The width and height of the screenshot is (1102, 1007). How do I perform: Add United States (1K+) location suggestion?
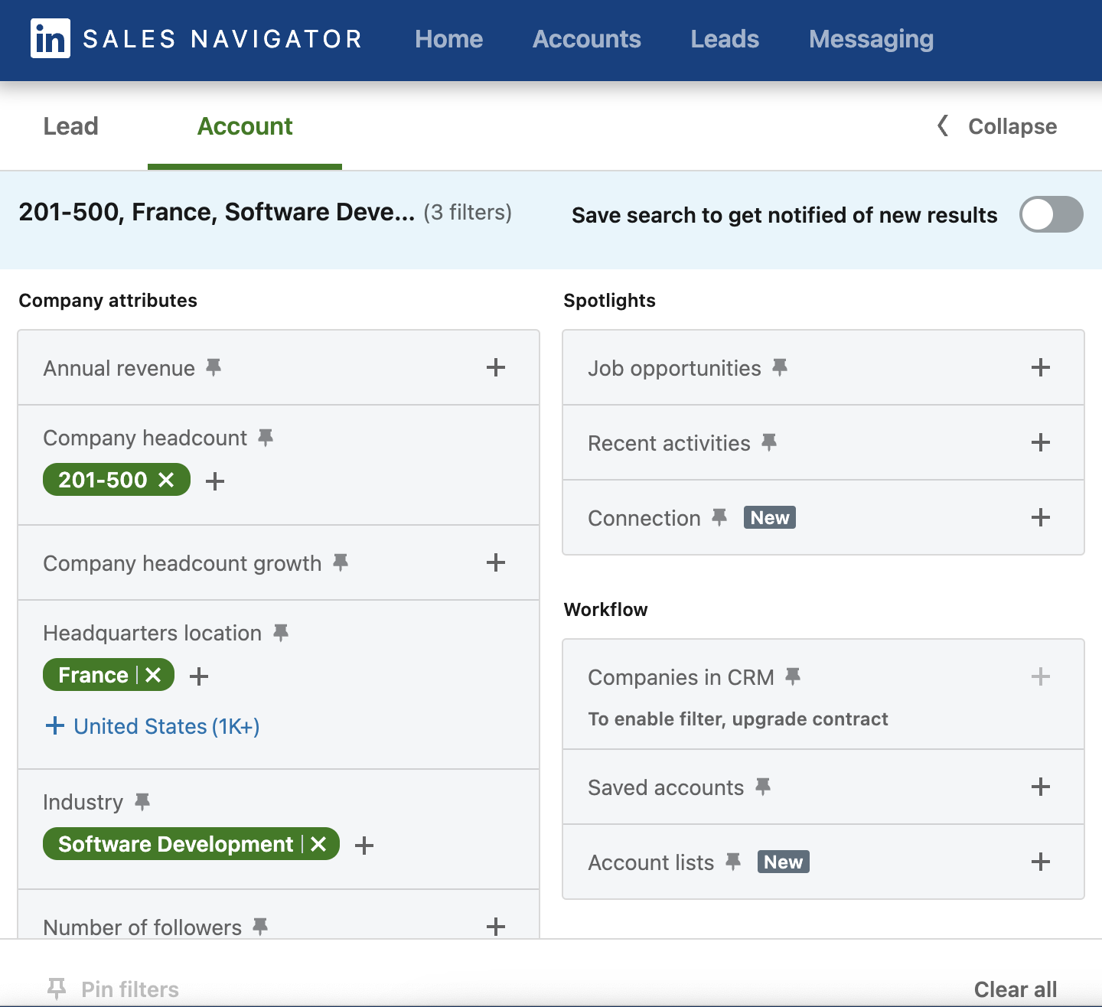tap(153, 726)
